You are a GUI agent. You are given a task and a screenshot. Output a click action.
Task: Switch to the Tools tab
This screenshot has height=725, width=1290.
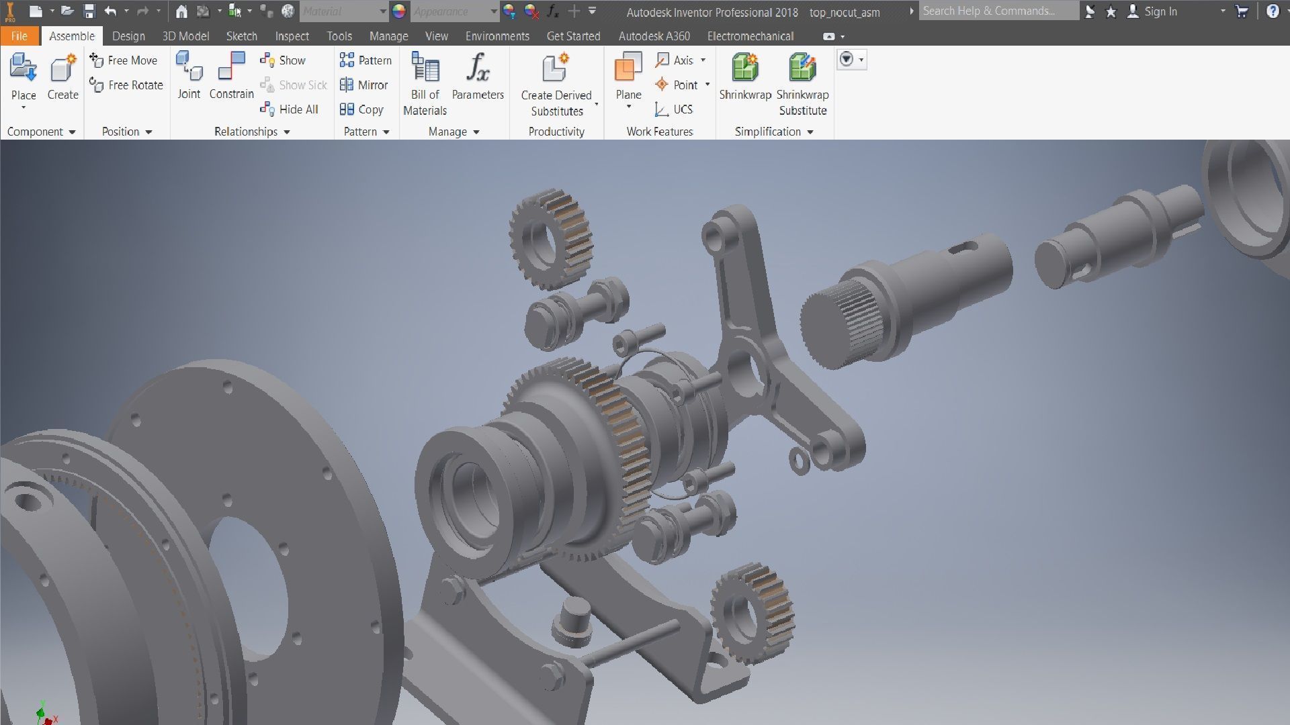click(x=339, y=36)
